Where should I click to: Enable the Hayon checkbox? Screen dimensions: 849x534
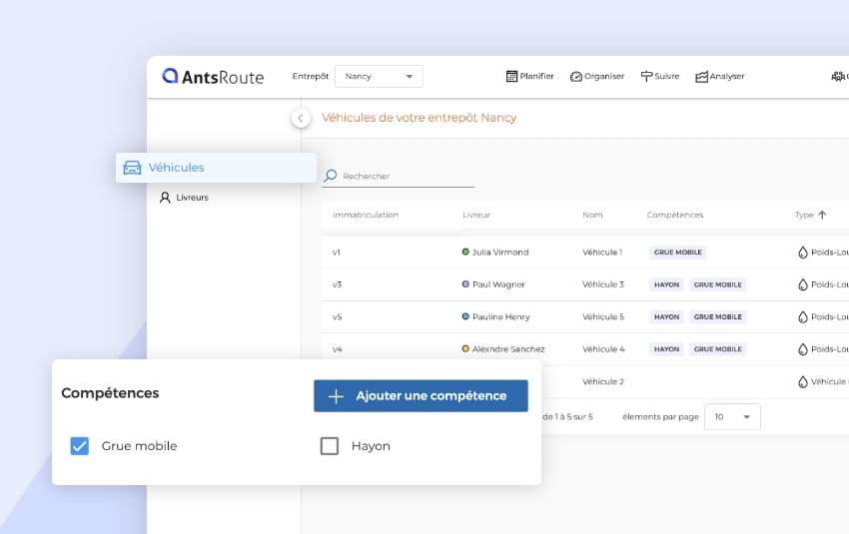click(x=330, y=446)
